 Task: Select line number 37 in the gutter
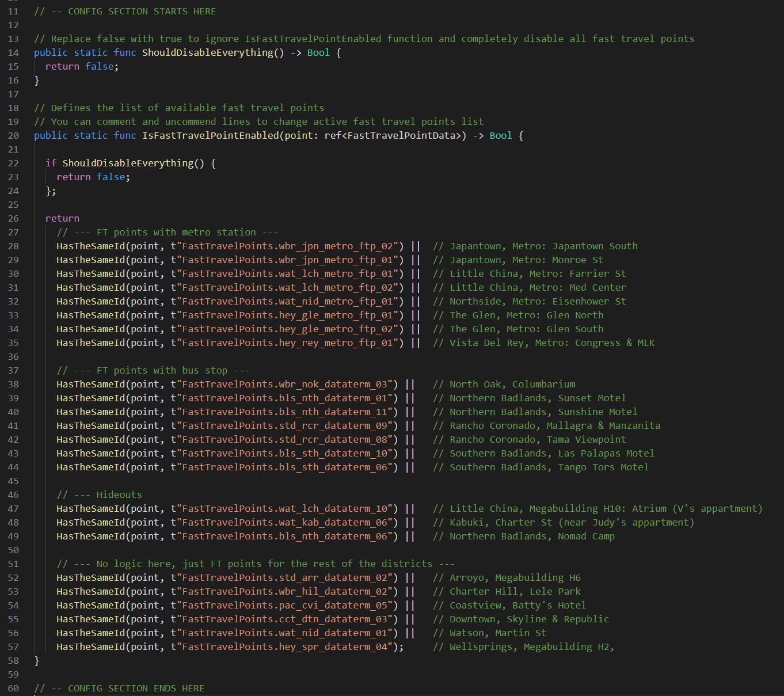(13, 370)
